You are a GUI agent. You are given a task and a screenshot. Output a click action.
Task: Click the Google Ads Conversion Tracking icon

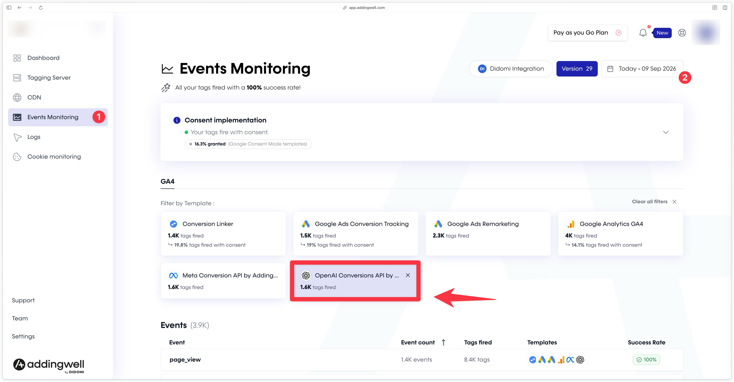point(306,224)
